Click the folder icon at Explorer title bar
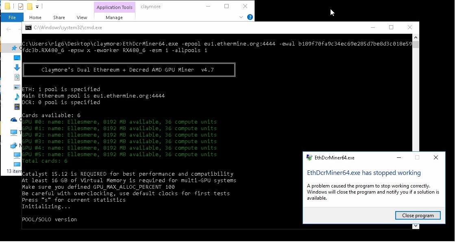 click(x=8, y=7)
